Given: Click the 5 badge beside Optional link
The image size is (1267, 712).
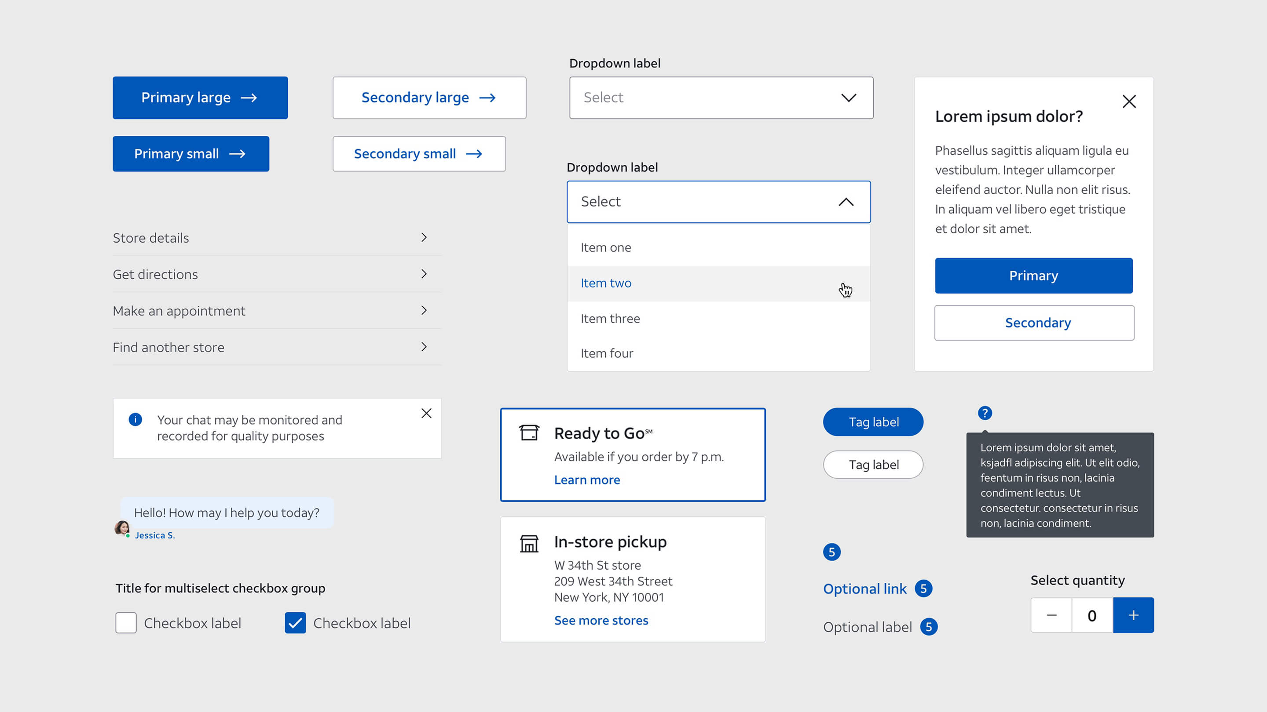Looking at the screenshot, I should click(923, 588).
